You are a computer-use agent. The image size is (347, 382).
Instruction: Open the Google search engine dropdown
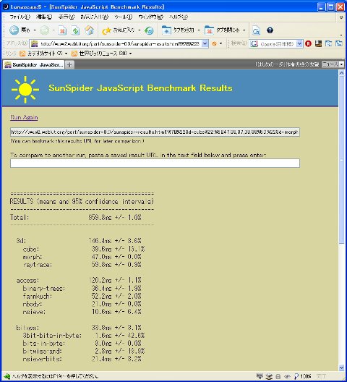click(299, 44)
